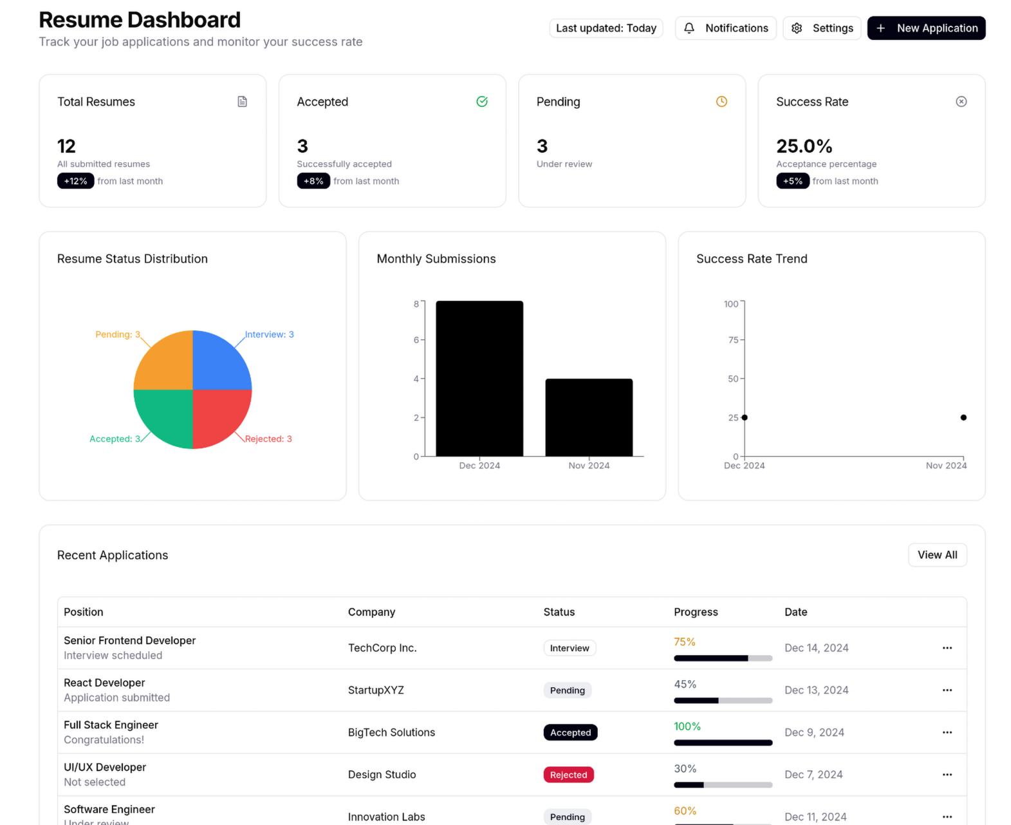The height and width of the screenshot is (825, 1011).
Task: Click the Rejected status badge for Design Studio
Action: click(568, 775)
